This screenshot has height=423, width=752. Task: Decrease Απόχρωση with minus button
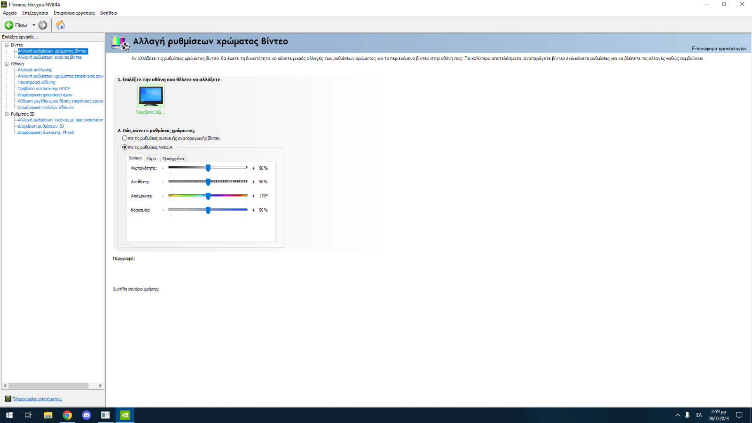(163, 196)
